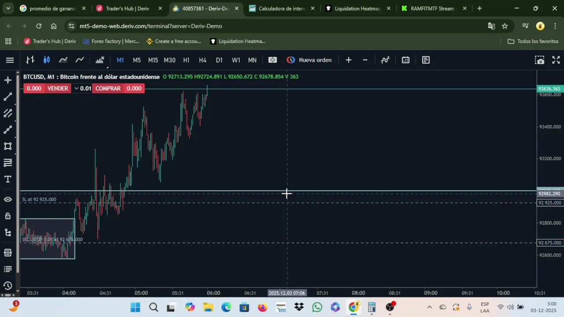Switch to area chart type
The height and width of the screenshot is (317, 564).
pyautogui.click(x=63, y=60)
